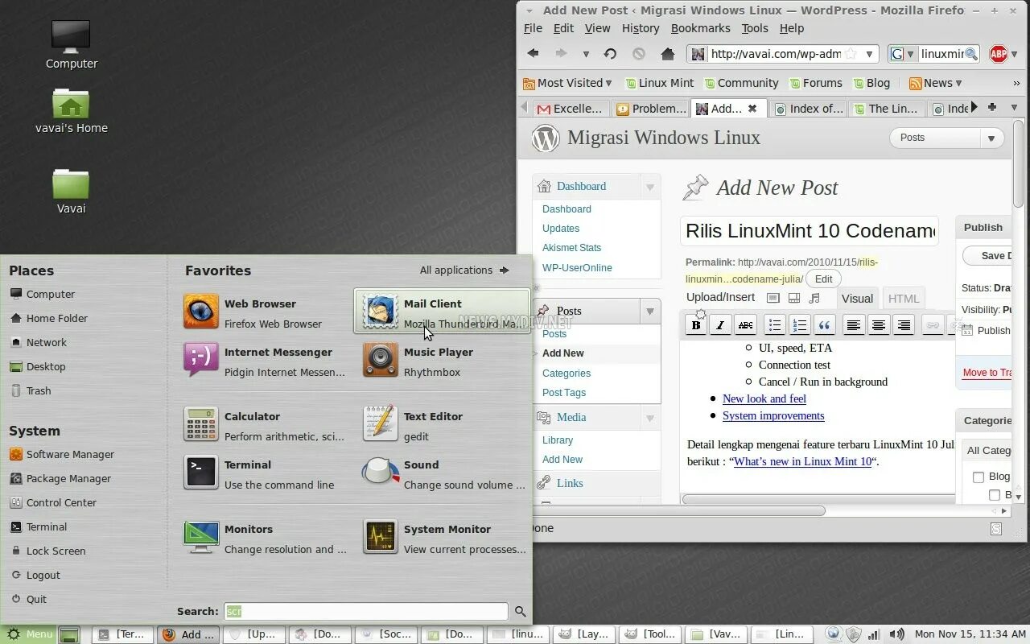Open the URL bar history dropdown
1030x644 pixels.
pyautogui.click(x=869, y=54)
